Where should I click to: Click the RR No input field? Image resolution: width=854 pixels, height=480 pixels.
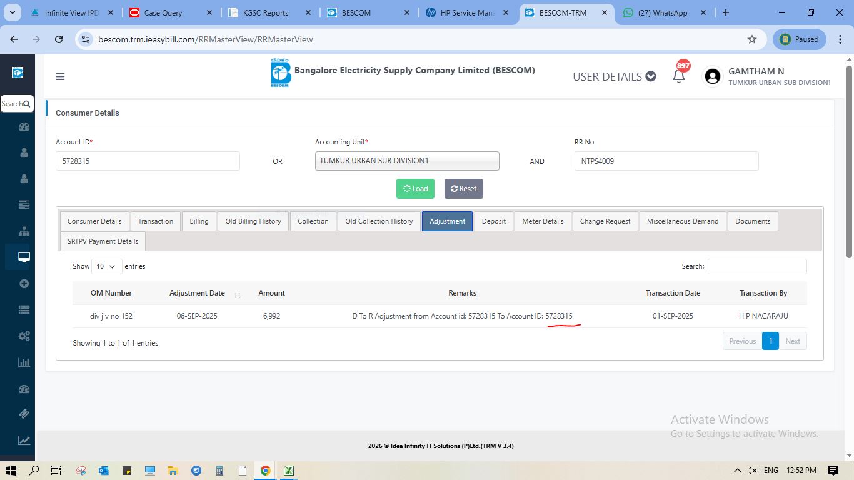pos(666,161)
